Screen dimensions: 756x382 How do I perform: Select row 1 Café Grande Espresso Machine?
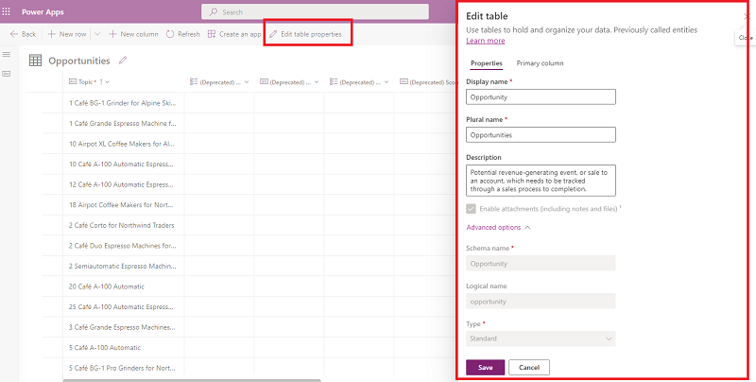(123, 124)
